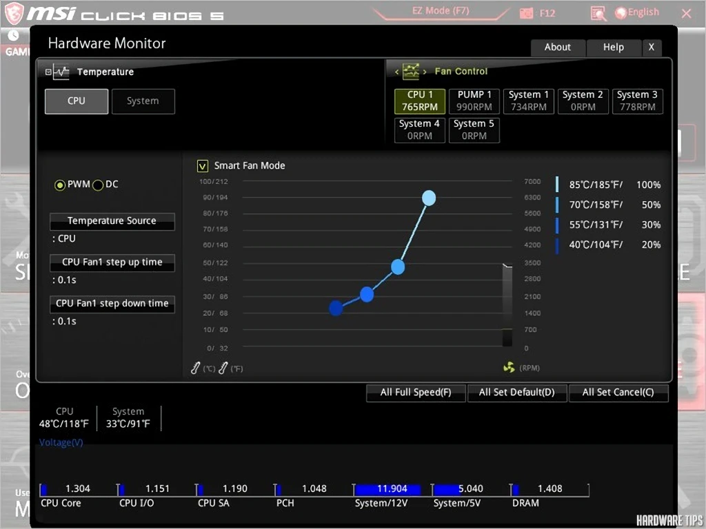
Task: Click the 70°C fan curve point
Action: pos(398,267)
